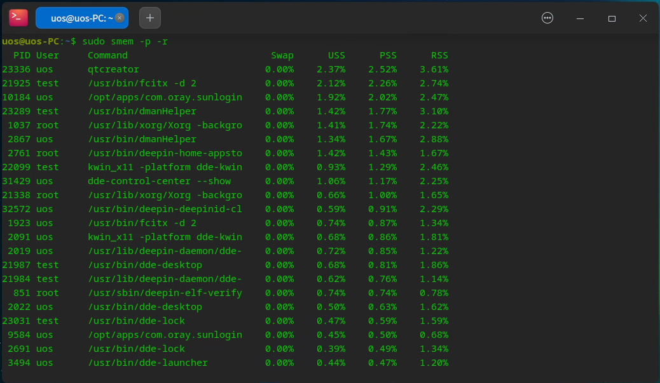Click USS value '0.44%' in the last row
The height and width of the screenshot is (383, 660).
tap(331, 363)
